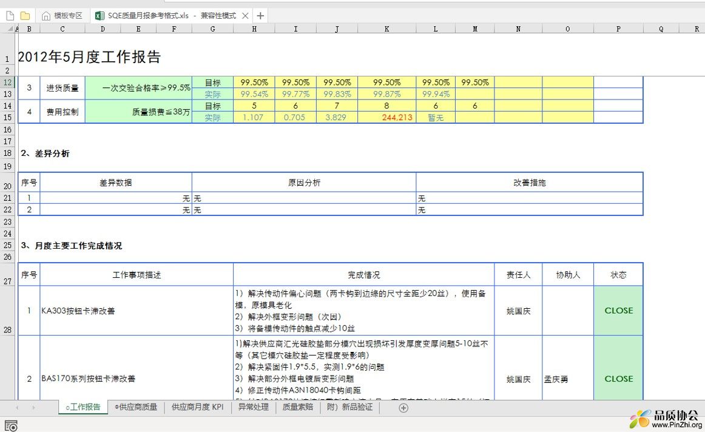Click cell 质量损费≦38万
The height and width of the screenshot is (432, 705).
point(138,112)
